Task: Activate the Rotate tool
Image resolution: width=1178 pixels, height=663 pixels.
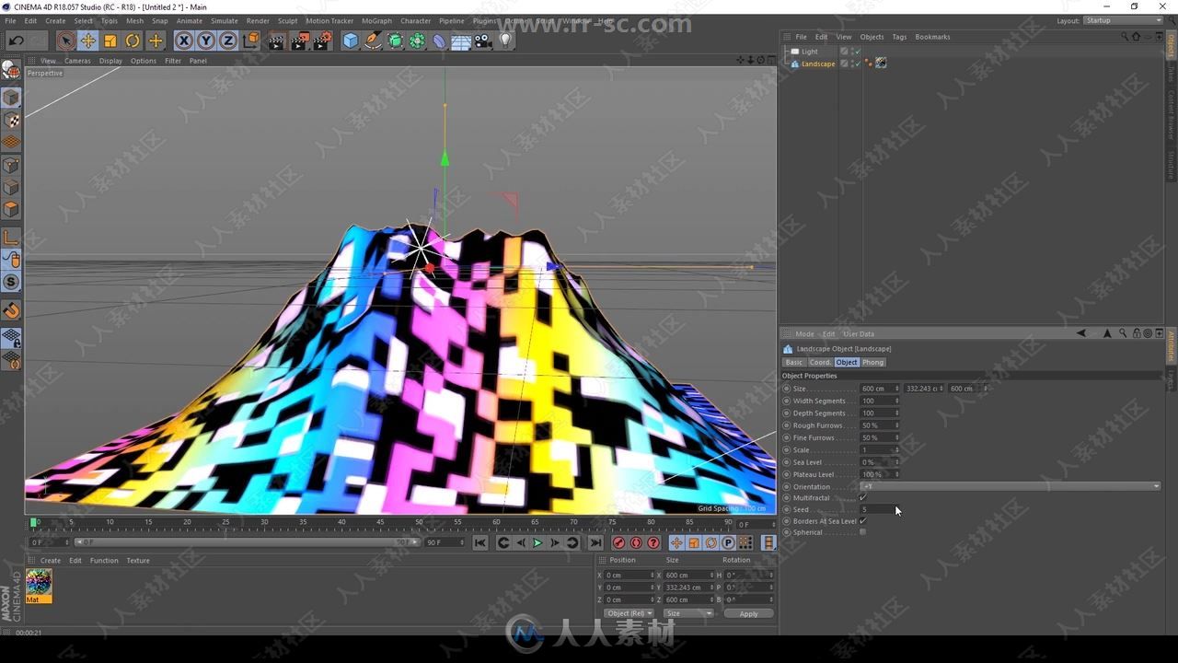Action: tap(133, 41)
